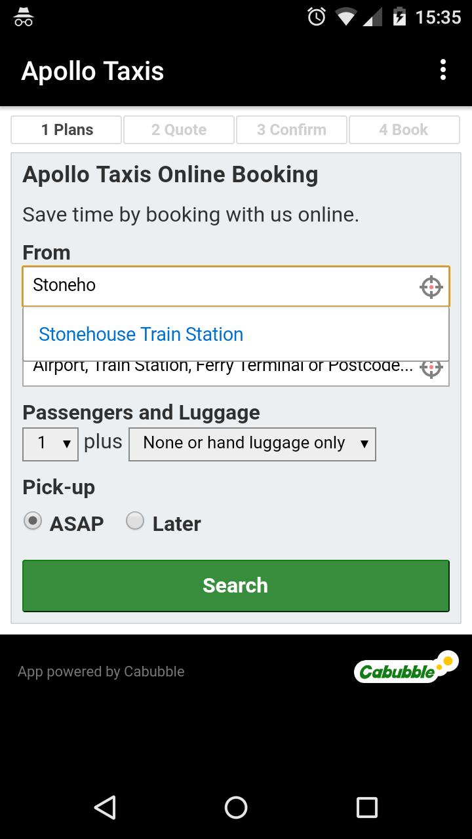
Task: Tap the recent apps square button
Action: click(x=367, y=807)
